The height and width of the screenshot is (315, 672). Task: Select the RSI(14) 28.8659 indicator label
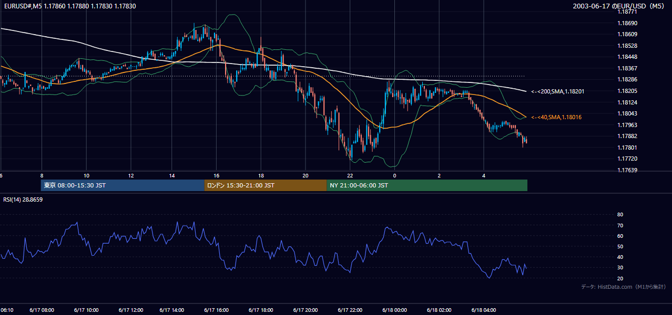click(23, 199)
